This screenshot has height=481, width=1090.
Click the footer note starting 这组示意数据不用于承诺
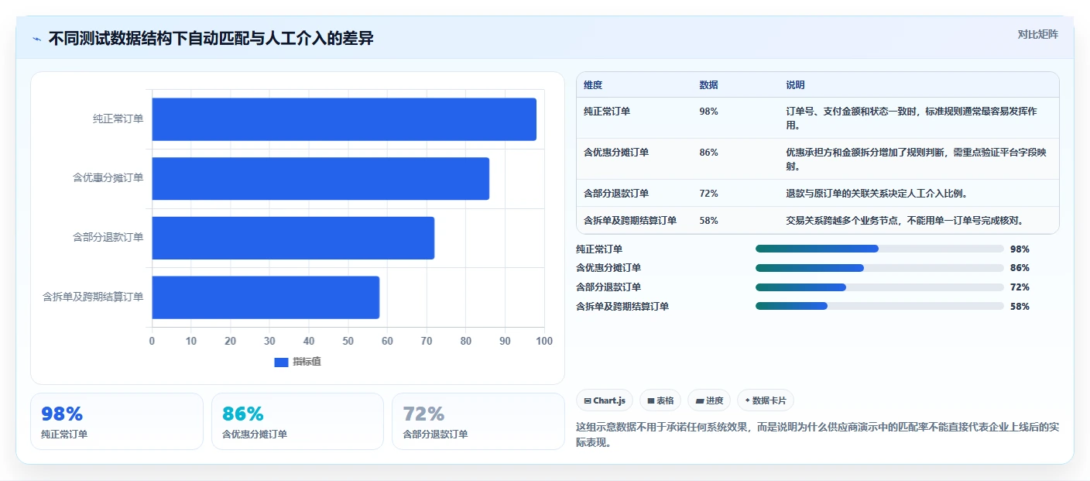817,435
